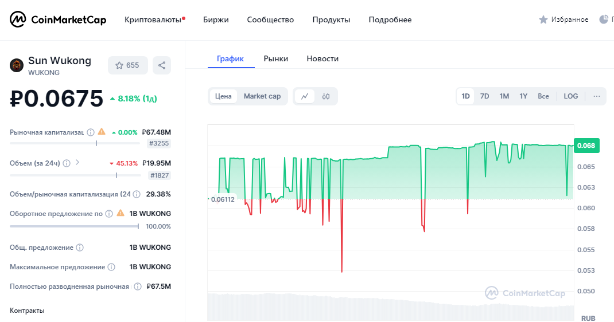Open the Криптовалюты dropdown menu
The height and width of the screenshot is (322, 614).
[152, 19]
